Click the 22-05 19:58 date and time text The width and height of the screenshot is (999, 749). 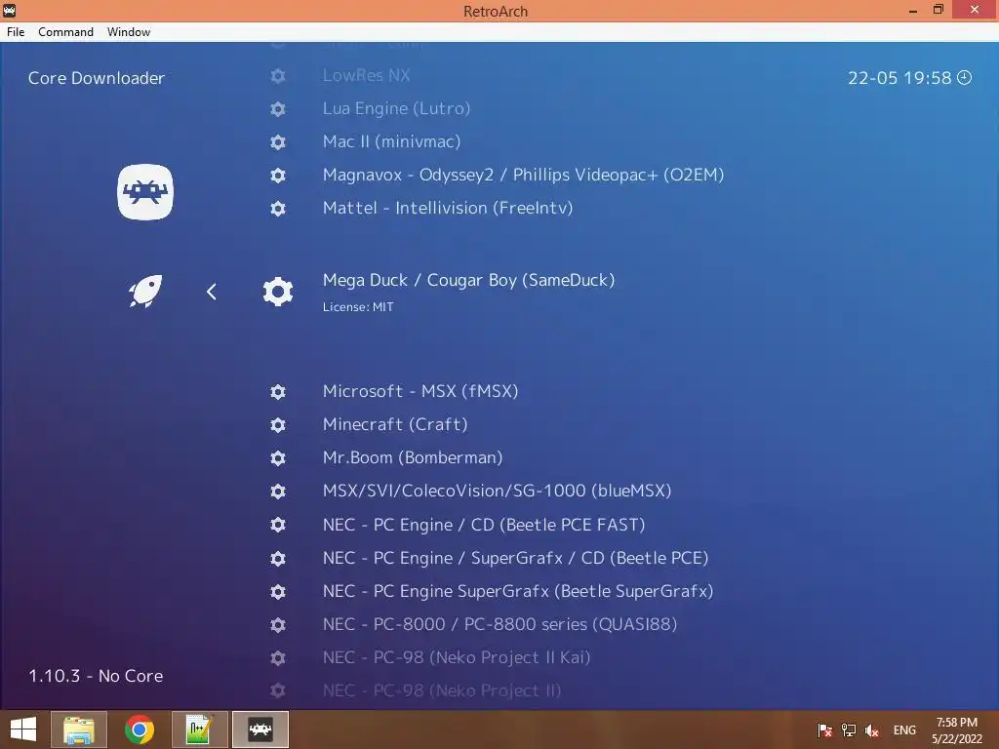click(x=899, y=78)
